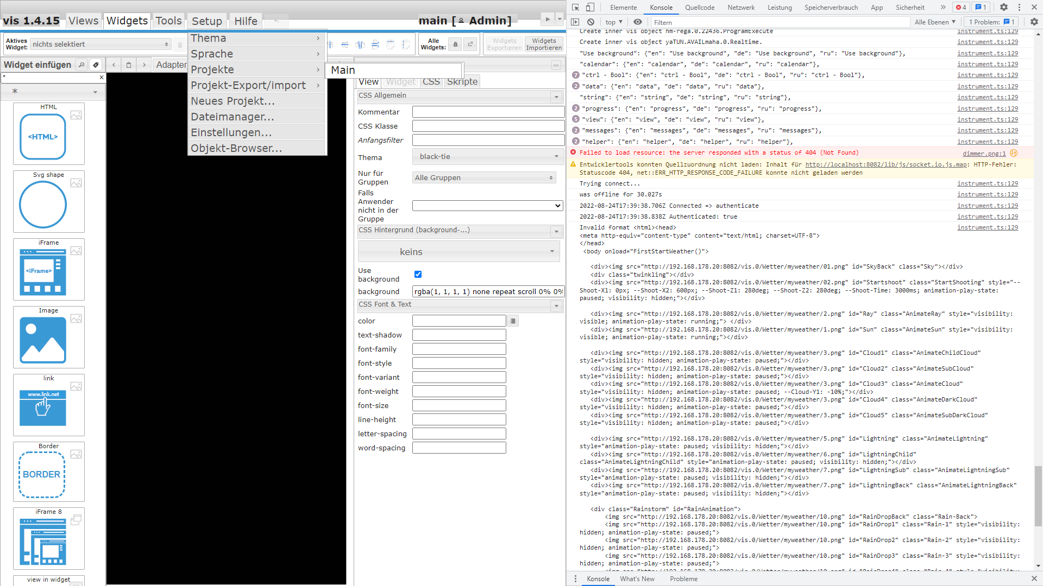Open the socket.io.js.map URL link
This screenshot has width=1043, height=586.
[x=886, y=165]
